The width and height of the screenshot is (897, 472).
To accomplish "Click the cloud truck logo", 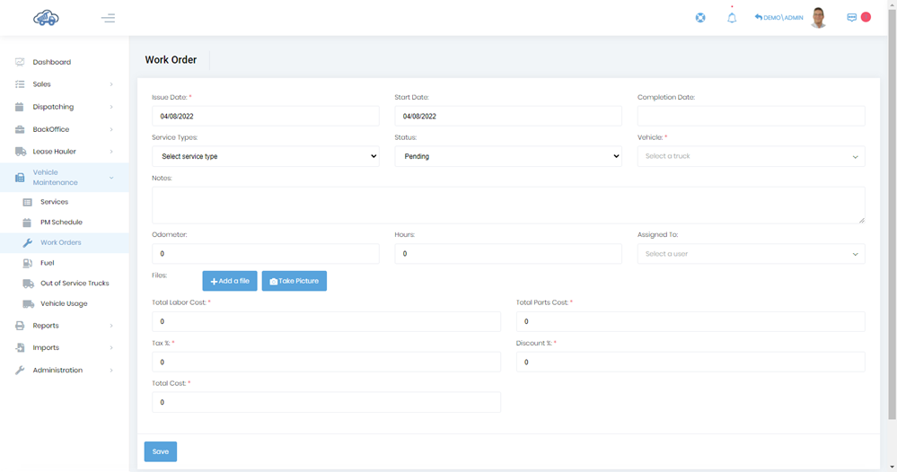I will coord(46,18).
